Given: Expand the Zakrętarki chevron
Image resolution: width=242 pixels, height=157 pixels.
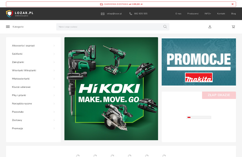Looking at the screenshot, I should (54, 62).
